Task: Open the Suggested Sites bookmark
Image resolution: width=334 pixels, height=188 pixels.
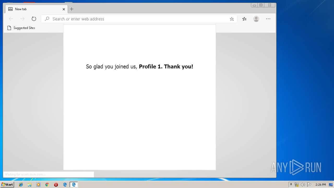Action: [x=21, y=28]
